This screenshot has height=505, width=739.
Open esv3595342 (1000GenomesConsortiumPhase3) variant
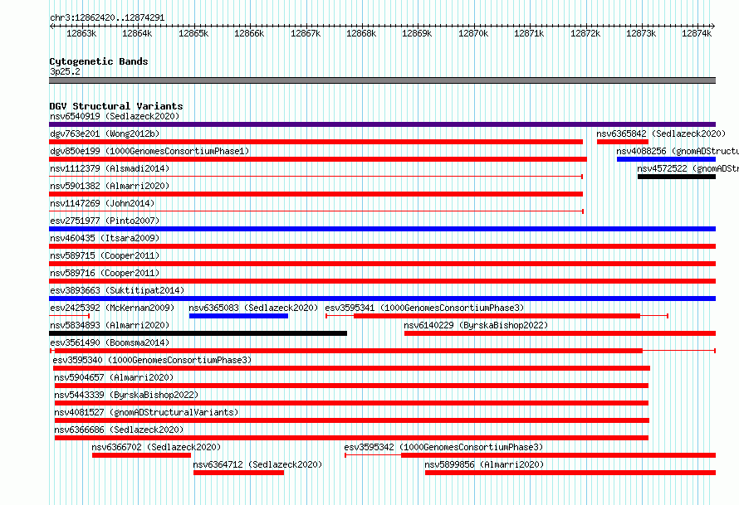pyautogui.click(x=443, y=447)
